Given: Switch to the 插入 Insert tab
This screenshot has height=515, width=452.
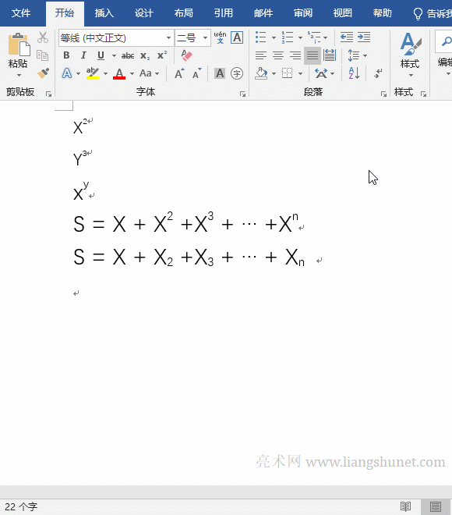Looking at the screenshot, I should [104, 13].
